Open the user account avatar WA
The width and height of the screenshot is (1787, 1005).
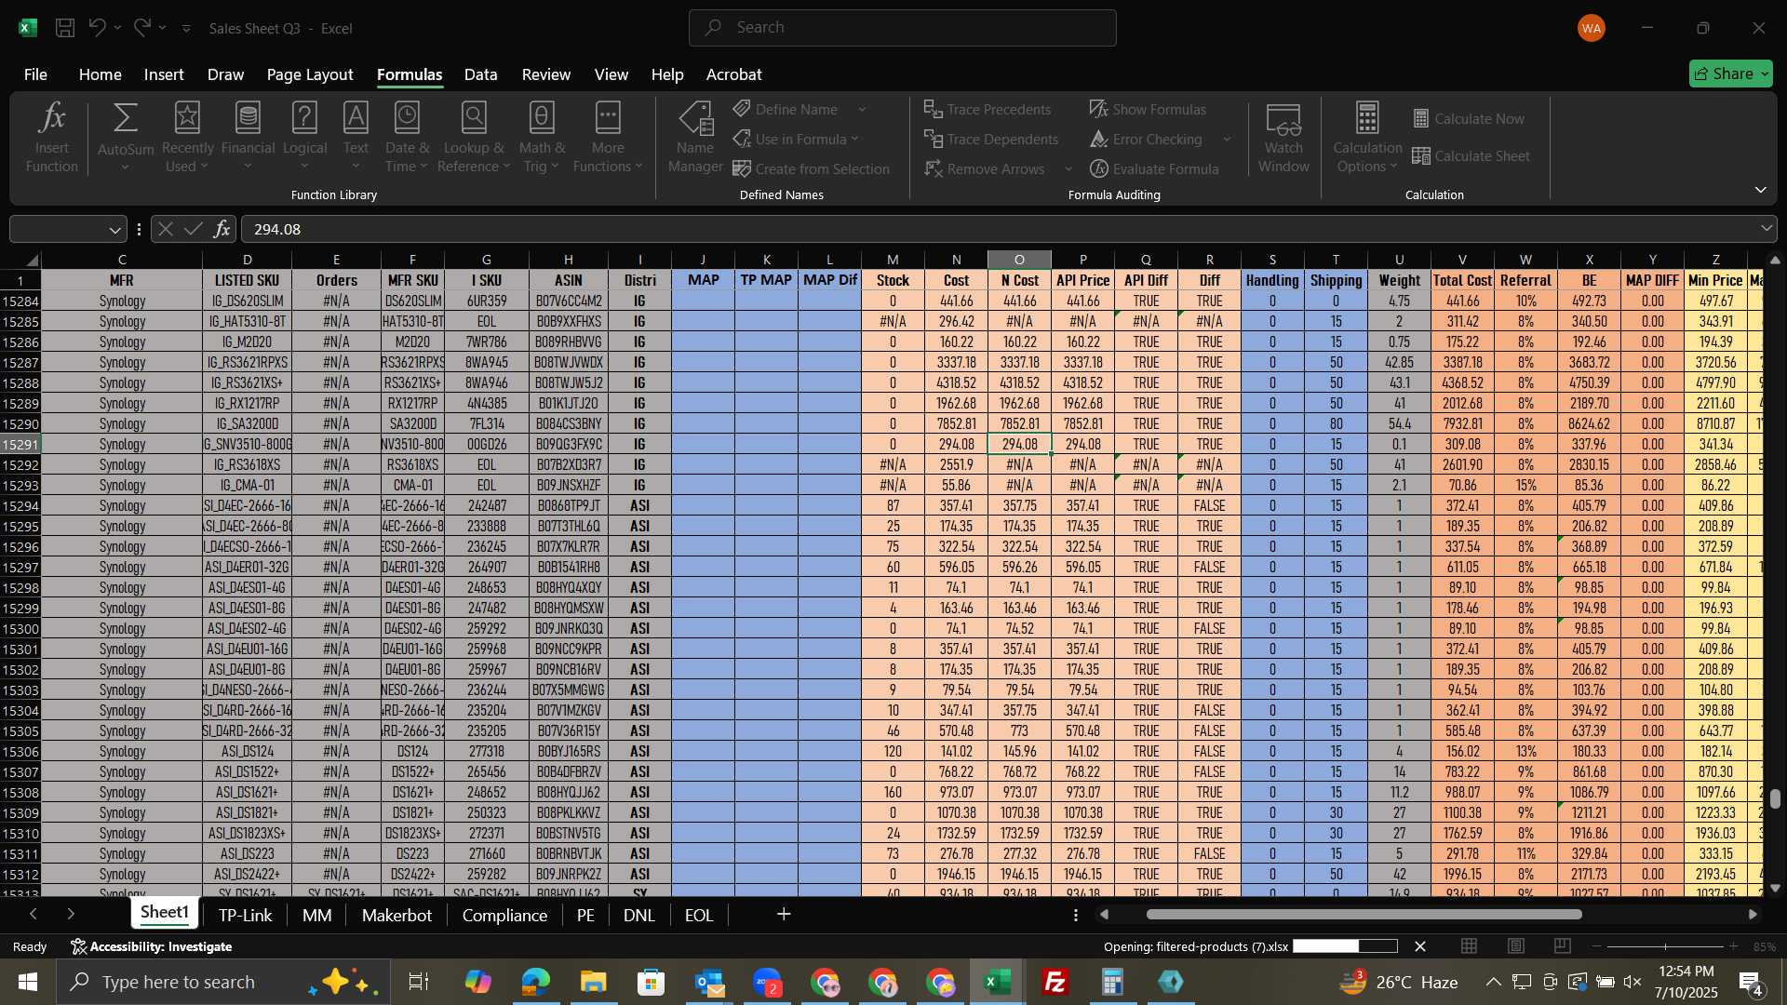(x=1592, y=28)
